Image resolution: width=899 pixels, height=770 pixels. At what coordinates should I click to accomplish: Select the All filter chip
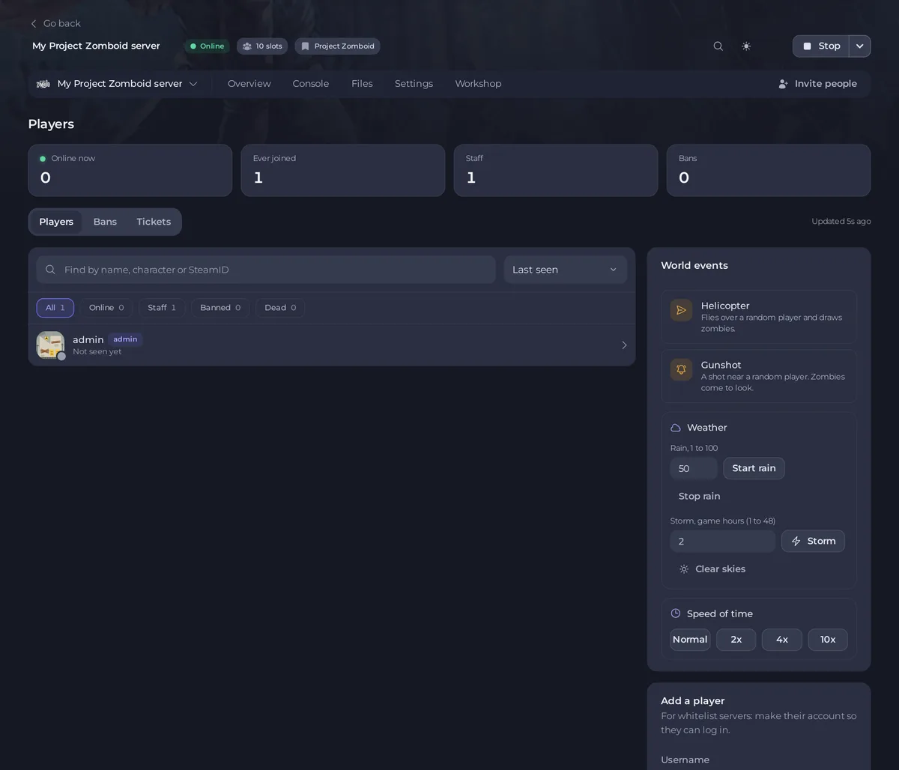point(55,308)
